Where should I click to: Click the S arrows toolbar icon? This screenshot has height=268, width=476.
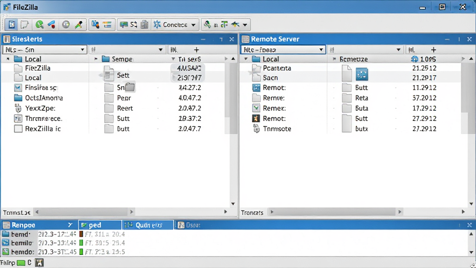coord(133,25)
